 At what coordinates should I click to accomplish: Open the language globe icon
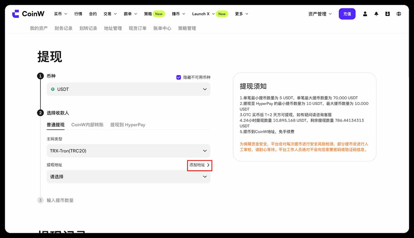click(x=399, y=14)
